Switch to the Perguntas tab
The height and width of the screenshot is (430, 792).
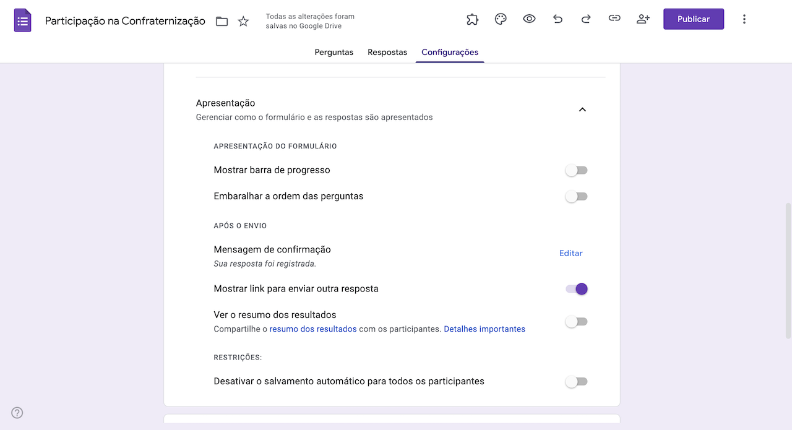pyautogui.click(x=334, y=52)
